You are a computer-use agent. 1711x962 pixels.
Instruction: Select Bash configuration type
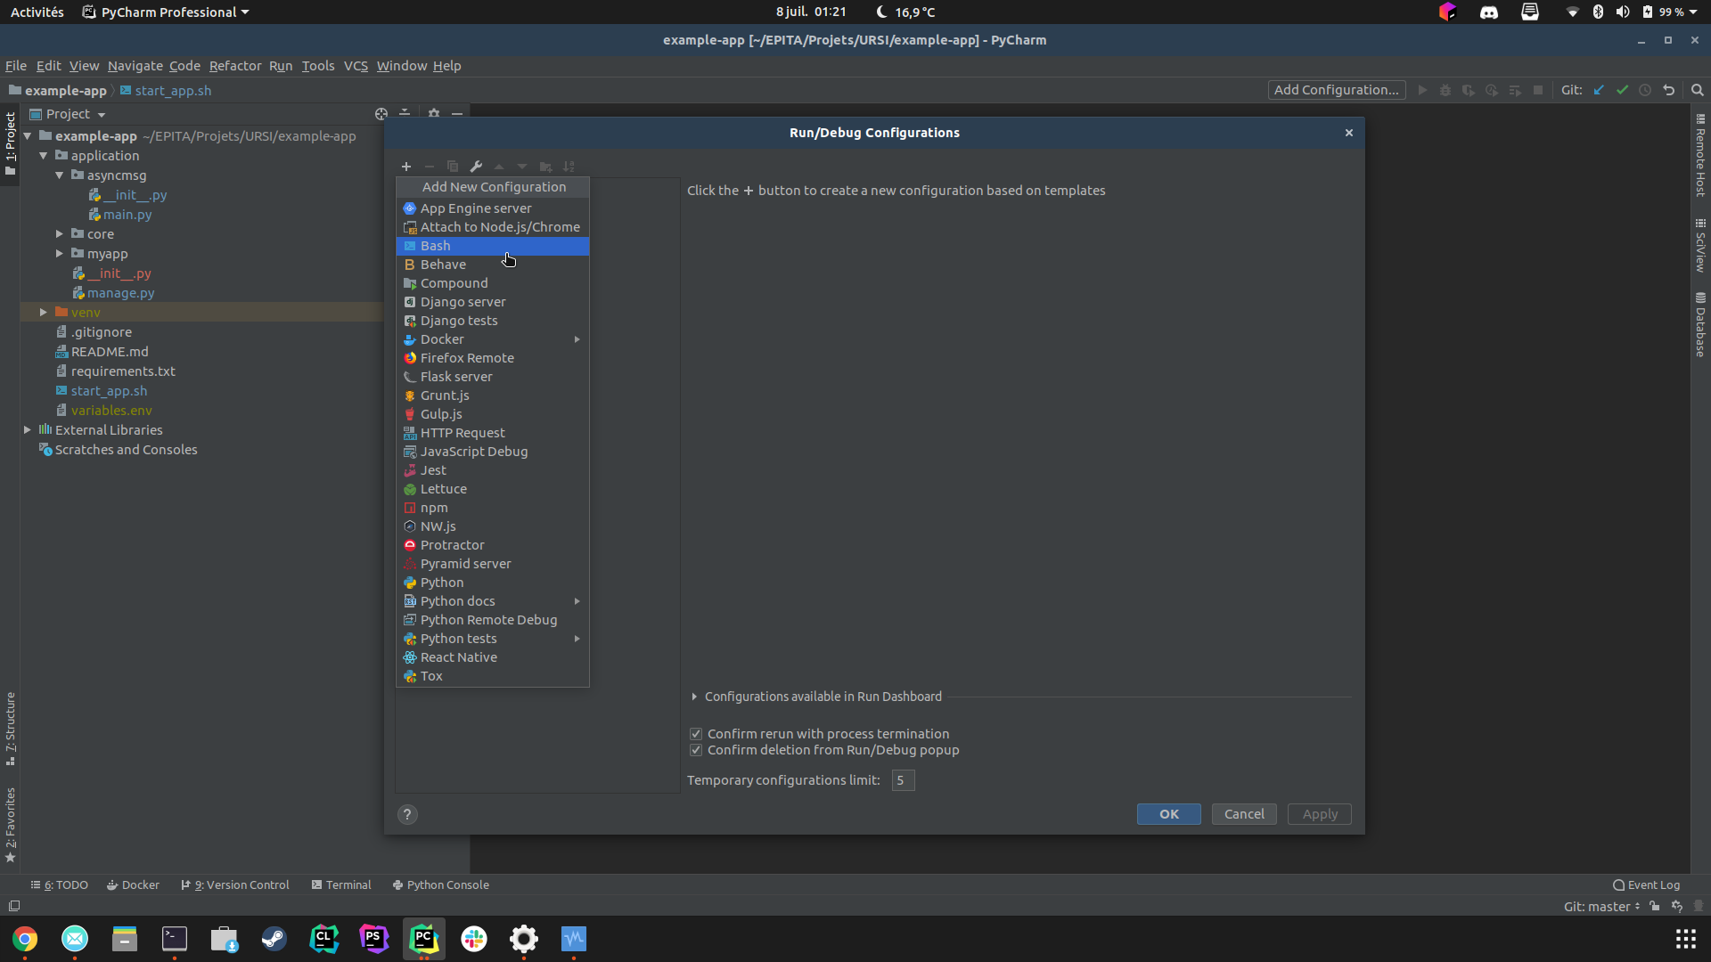tap(493, 246)
